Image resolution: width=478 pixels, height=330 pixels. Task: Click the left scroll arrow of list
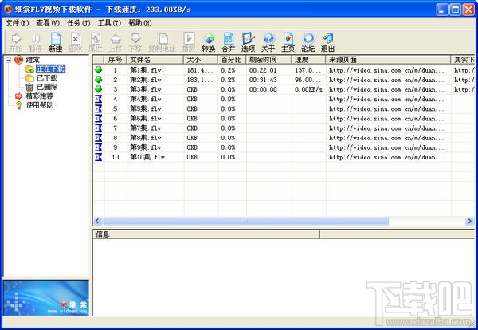click(x=97, y=221)
